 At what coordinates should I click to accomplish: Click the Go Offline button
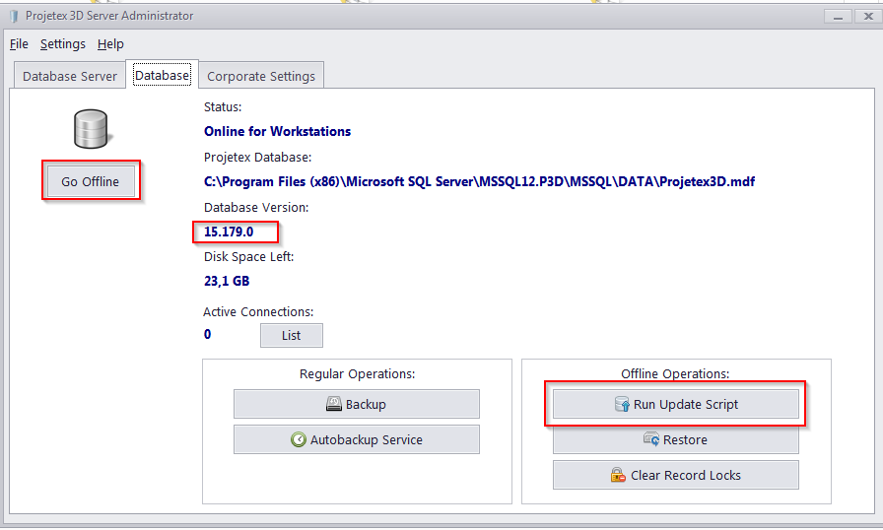coord(91,181)
